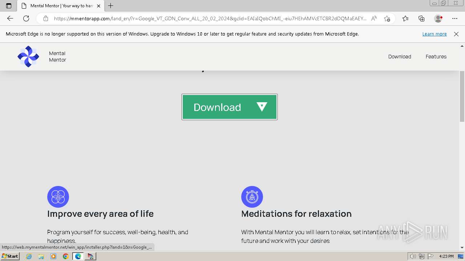Open Edge settings and more menu

tap(455, 18)
